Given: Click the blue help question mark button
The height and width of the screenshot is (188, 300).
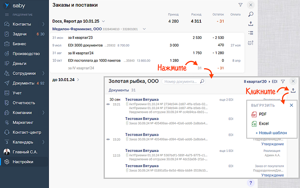Looking at the screenshot, I should coord(251,183).
